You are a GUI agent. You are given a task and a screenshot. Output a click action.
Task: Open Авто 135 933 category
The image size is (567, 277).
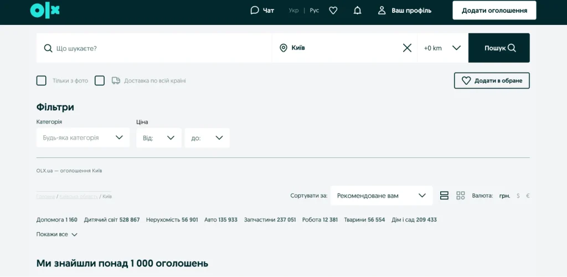pos(221,219)
